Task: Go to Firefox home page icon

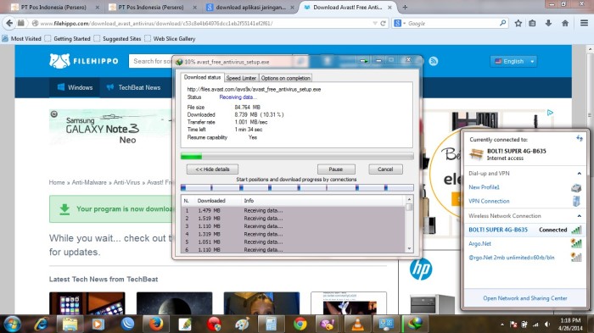Action: 565,24
